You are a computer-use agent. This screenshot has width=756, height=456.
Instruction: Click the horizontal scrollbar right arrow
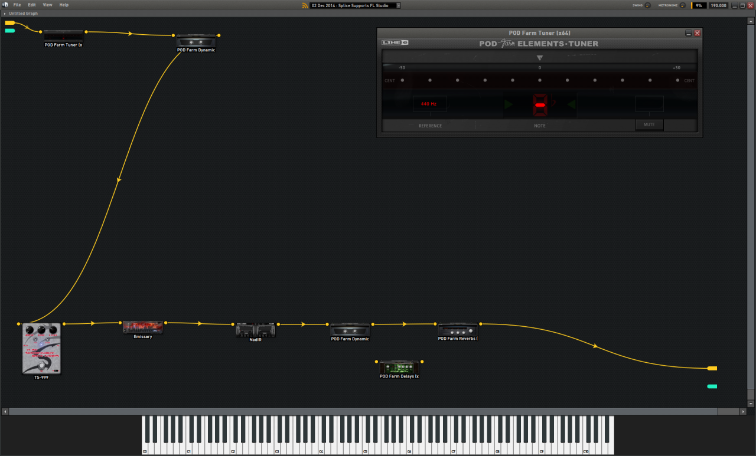click(x=743, y=411)
